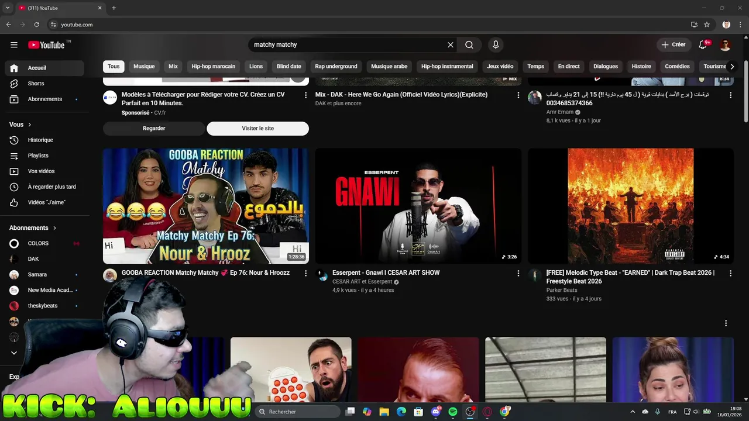Open Abonnements in sidebar
749x421 pixels.
(44, 99)
